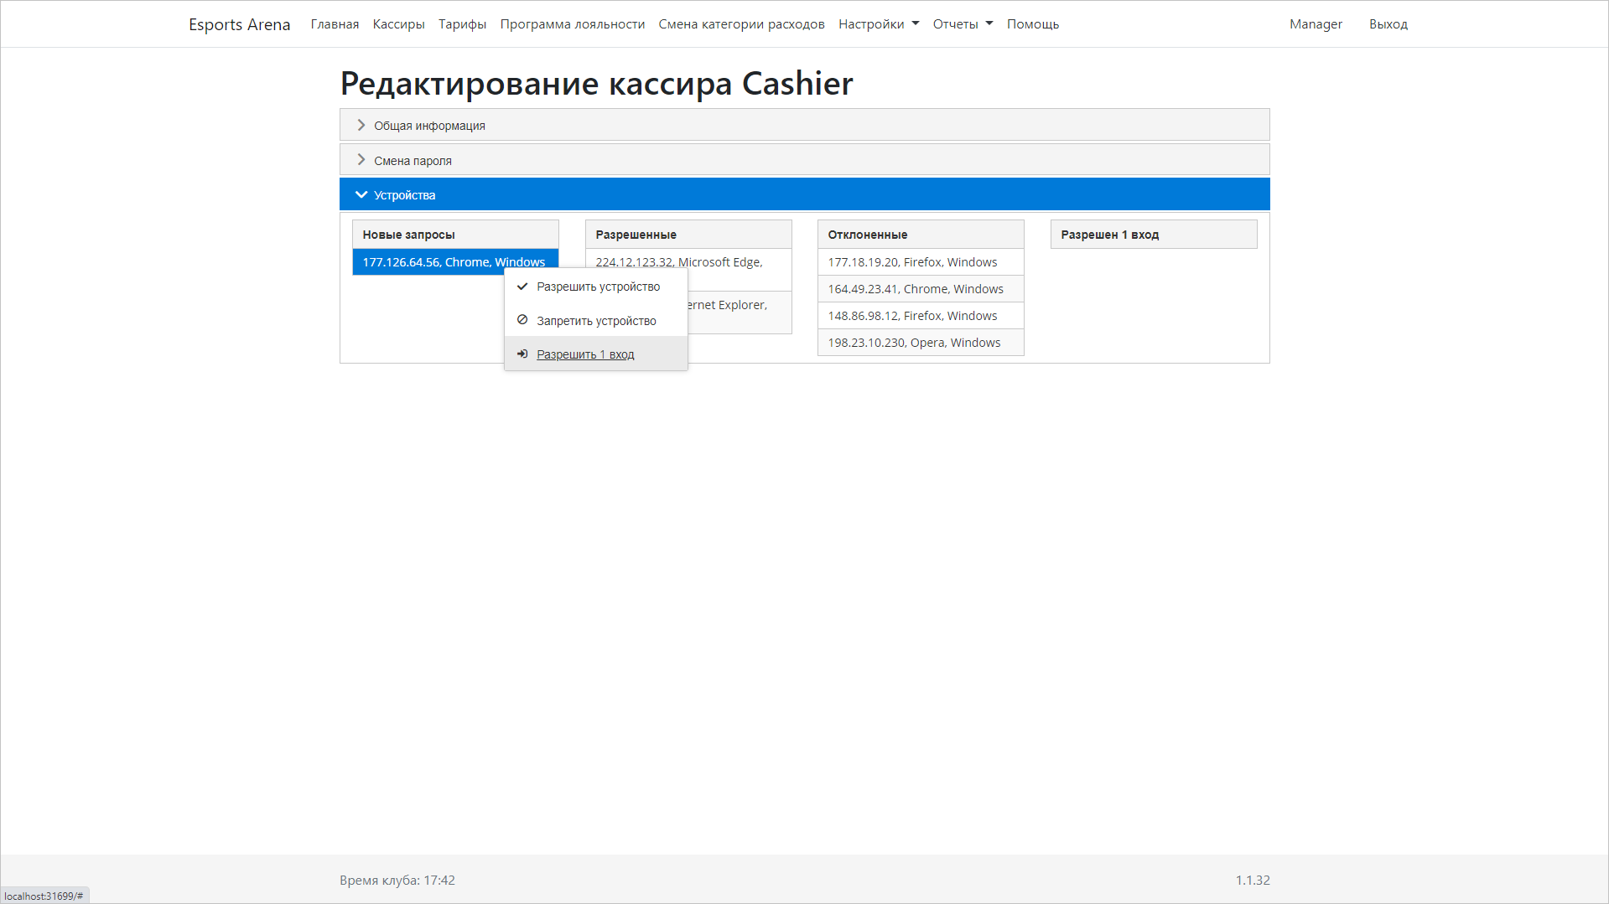The height and width of the screenshot is (904, 1609).
Task: Open the Отчеты dropdown menu
Action: 962,24
